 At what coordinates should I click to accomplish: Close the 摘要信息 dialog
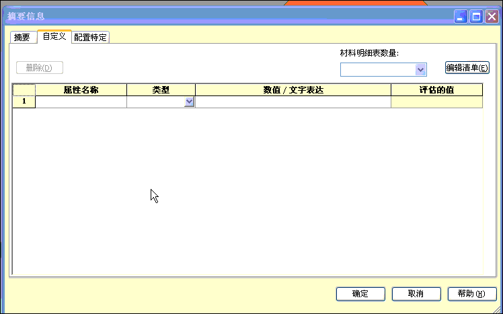click(492, 16)
